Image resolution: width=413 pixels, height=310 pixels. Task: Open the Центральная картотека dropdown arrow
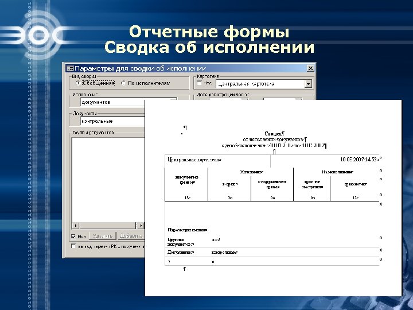pyautogui.click(x=308, y=84)
